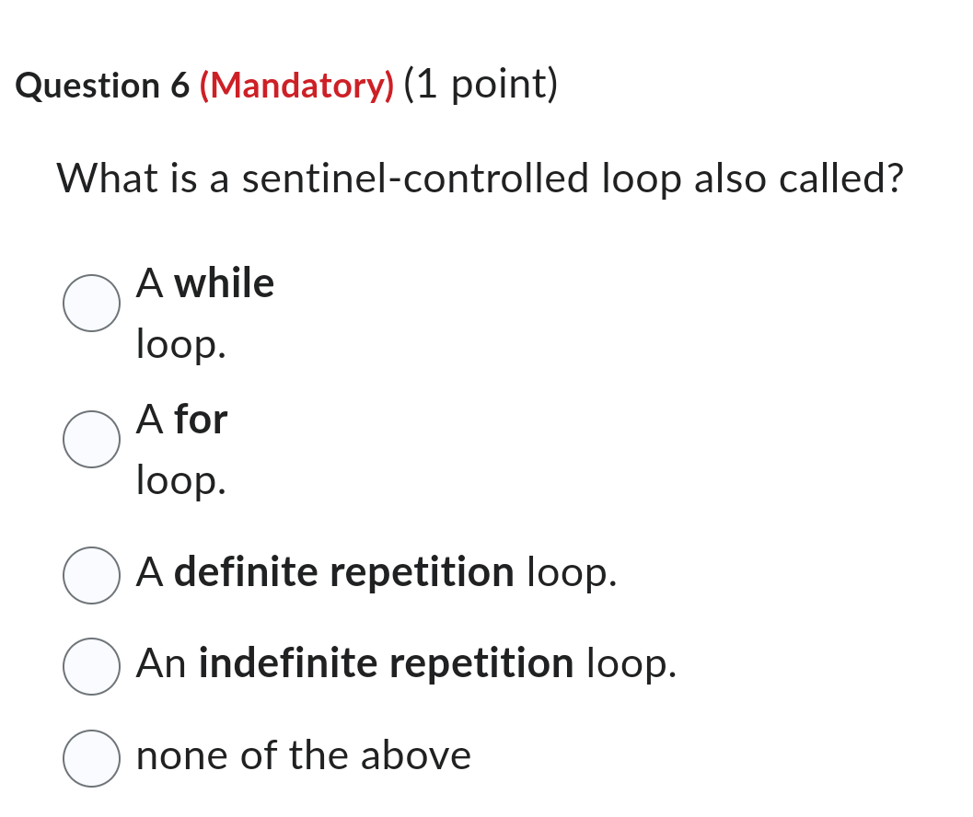Click the "none of the above" text label
Image resolution: width=973 pixels, height=817 pixels.
304,755
